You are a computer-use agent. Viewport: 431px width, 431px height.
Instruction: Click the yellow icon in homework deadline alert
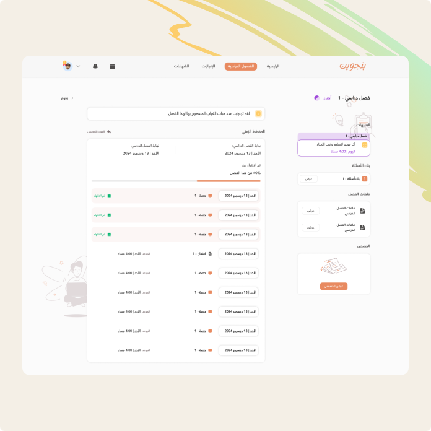(x=364, y=146)
